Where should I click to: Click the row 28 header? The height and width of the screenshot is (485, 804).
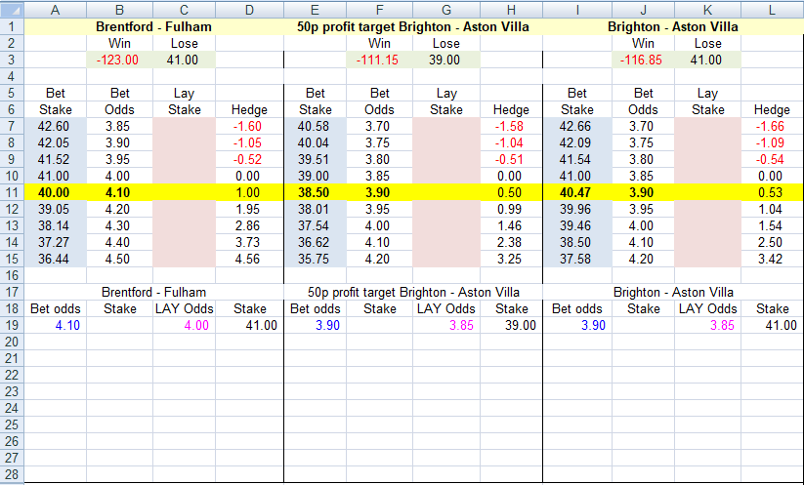12,475
